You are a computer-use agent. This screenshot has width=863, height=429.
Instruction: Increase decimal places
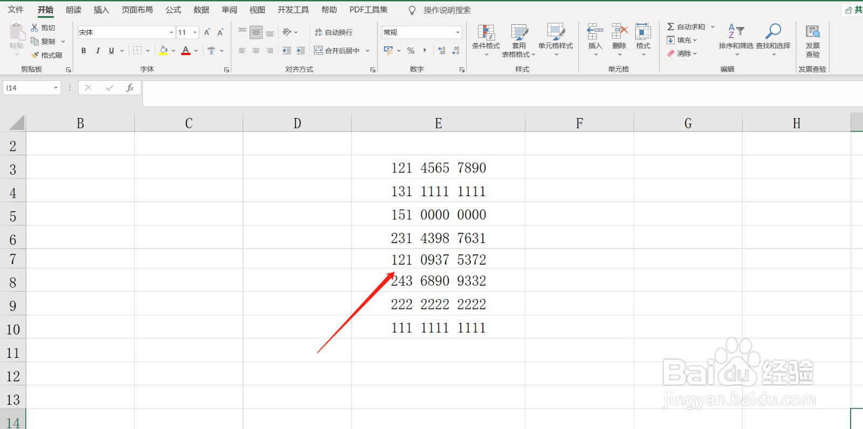442,51
